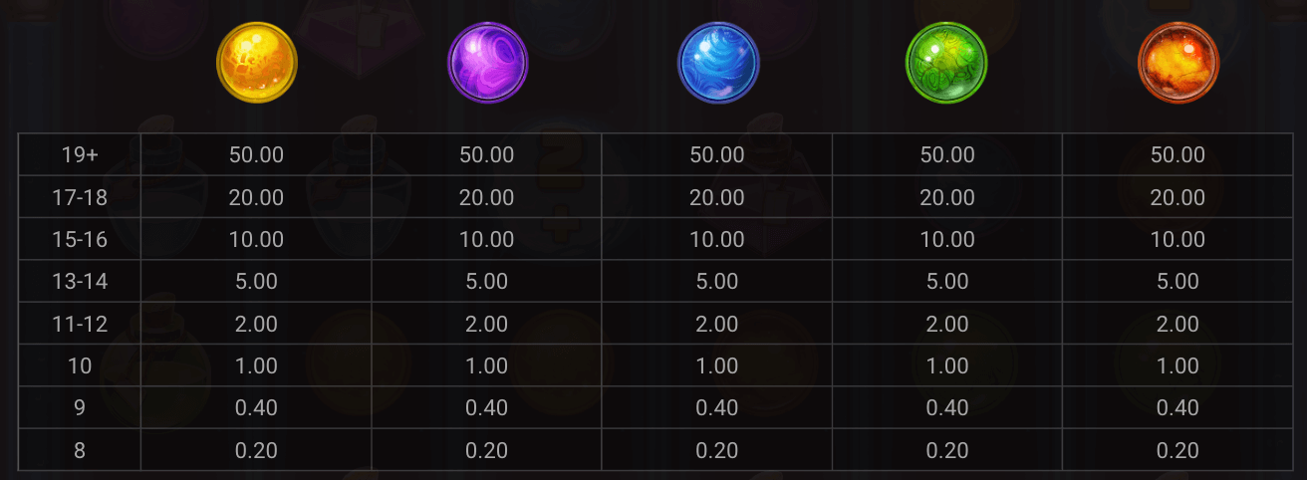Select the purple swirl orb symbol
Image resolution: width=1307 pixels, height=480 pixels.
pos(487,64)
